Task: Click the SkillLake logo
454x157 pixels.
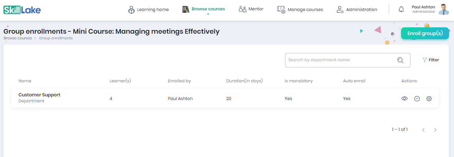Action: (22, 10)
